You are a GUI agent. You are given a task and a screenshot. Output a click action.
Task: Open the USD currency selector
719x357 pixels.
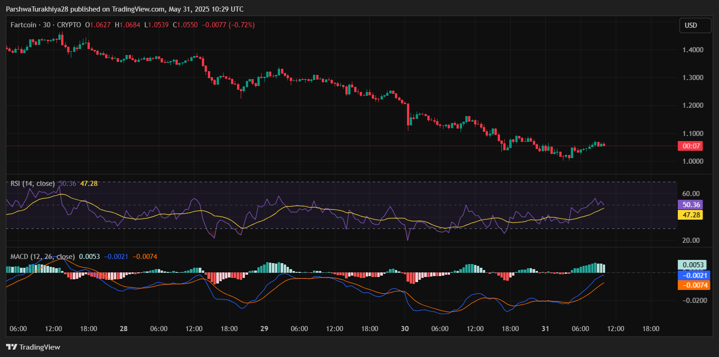coord(695,25)
